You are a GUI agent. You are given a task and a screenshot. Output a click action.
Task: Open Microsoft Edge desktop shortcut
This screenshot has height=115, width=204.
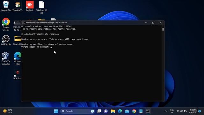18,58
